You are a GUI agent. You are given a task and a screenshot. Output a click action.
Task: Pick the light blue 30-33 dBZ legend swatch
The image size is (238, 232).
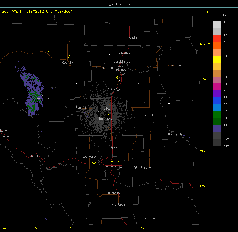pos(217,108)
